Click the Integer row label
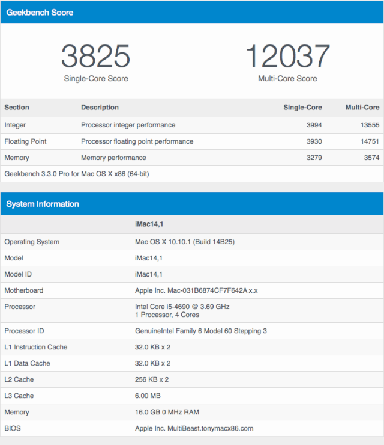The width and height of the screenshot is (384, 445). 15,125
